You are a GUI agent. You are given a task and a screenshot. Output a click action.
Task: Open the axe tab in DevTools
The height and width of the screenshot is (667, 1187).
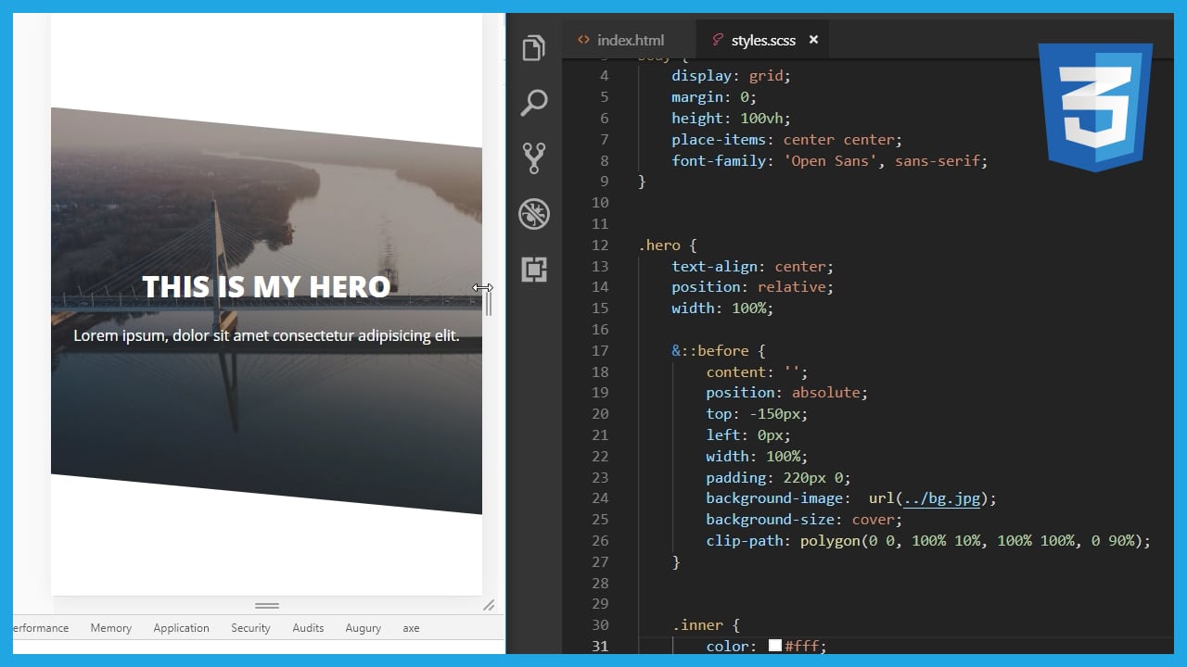(x=411, y=628)
